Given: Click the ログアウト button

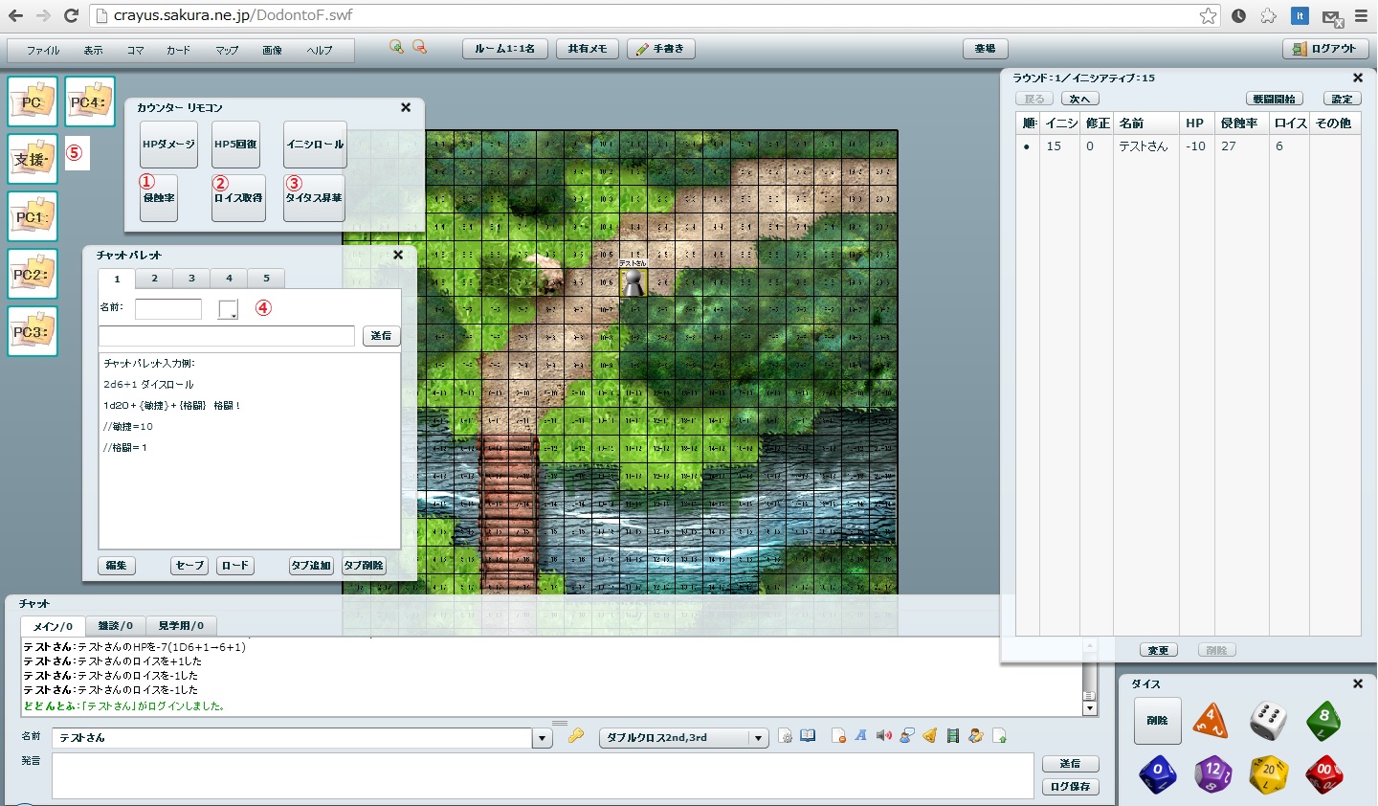Looking at the screenshot, I should click(x=1324, y=49).
